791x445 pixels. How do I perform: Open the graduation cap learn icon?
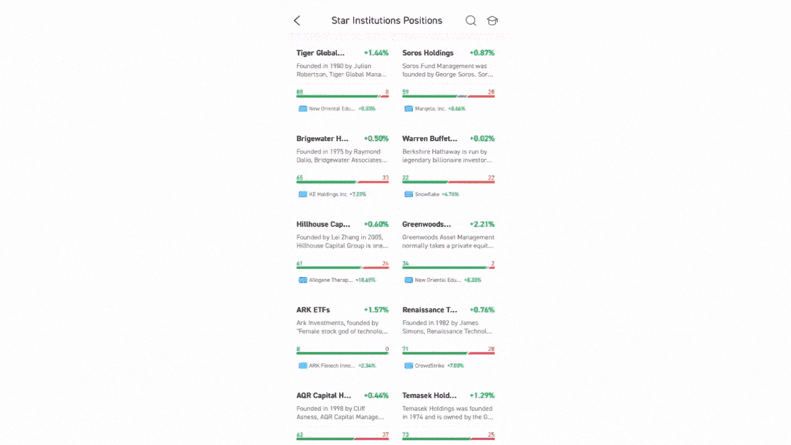coord(492,21)
